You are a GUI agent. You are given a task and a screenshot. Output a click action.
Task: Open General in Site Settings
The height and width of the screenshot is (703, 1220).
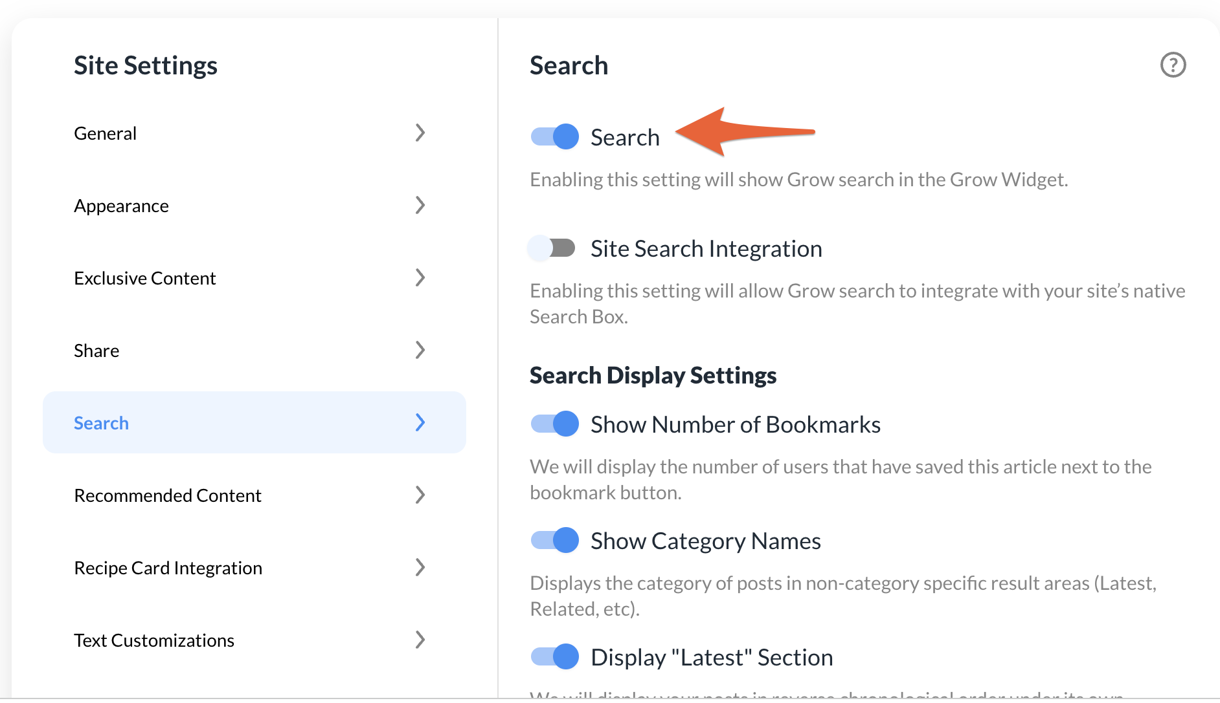[254, 133]
